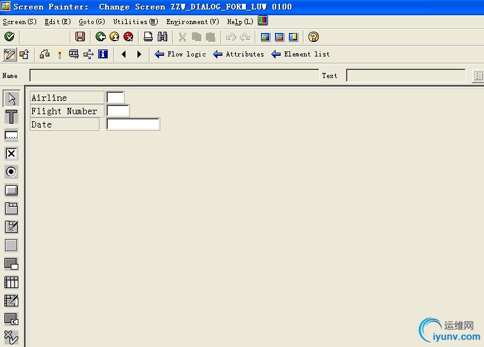Open the Goto menu
The height and width of the screenshot is (347, 484).
(92, 22)
